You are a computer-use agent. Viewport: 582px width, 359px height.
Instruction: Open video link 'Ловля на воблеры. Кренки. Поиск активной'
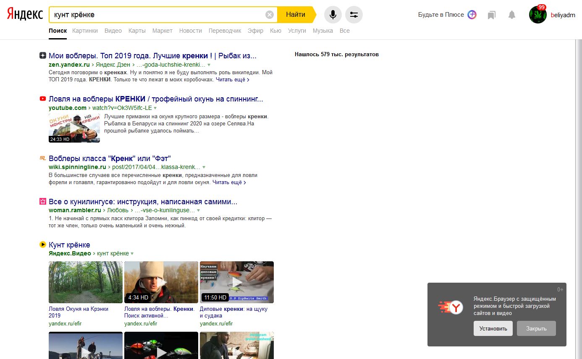tap(159, 312)
